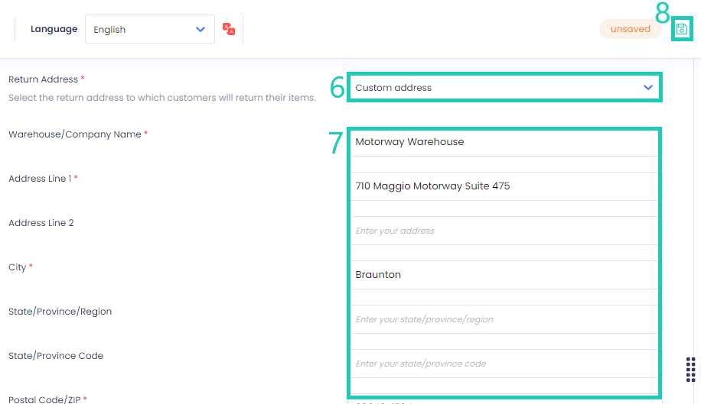This screenshot has width=701, height=404.
Task: Click the 710 Maggio Motorway address field
Action: tap(504, 186)
